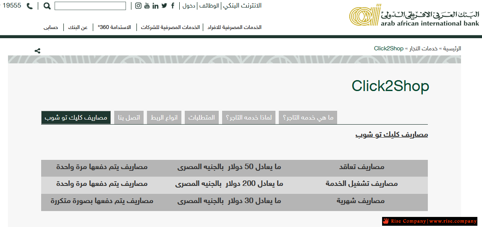Click the underlined مصاريف كليك تو شوب heading
482x227 pixels.
[x=392, y=135]
